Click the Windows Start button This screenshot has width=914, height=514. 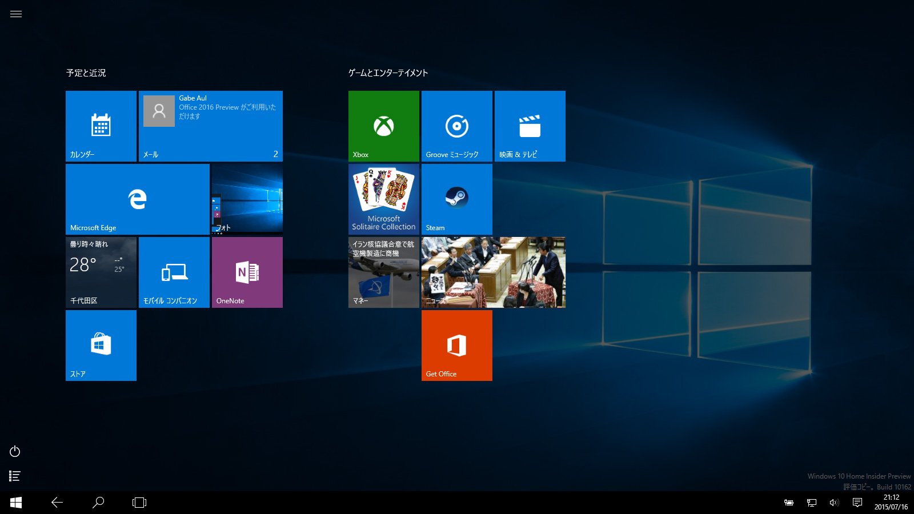pos(16,503)
